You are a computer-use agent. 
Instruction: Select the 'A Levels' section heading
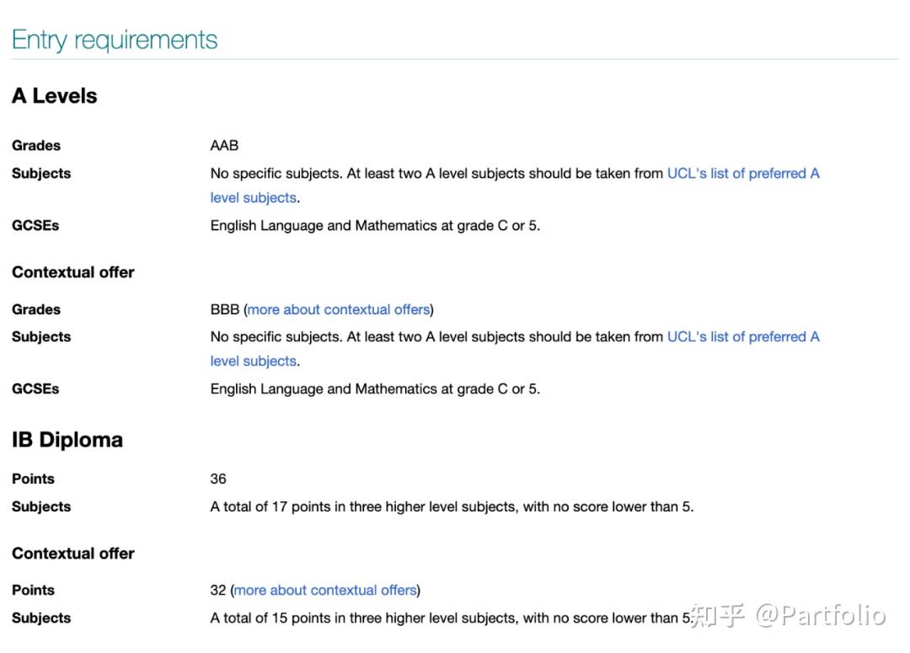(x=55, y=96)
